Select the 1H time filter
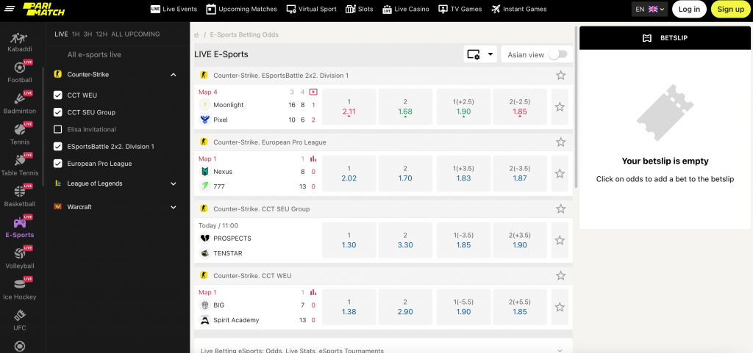 pos(76,34)
